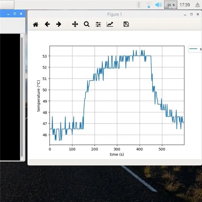Click the CPU usage 15 % monitor
Viewport: 202px width, 202px height.
click(171, 5)
